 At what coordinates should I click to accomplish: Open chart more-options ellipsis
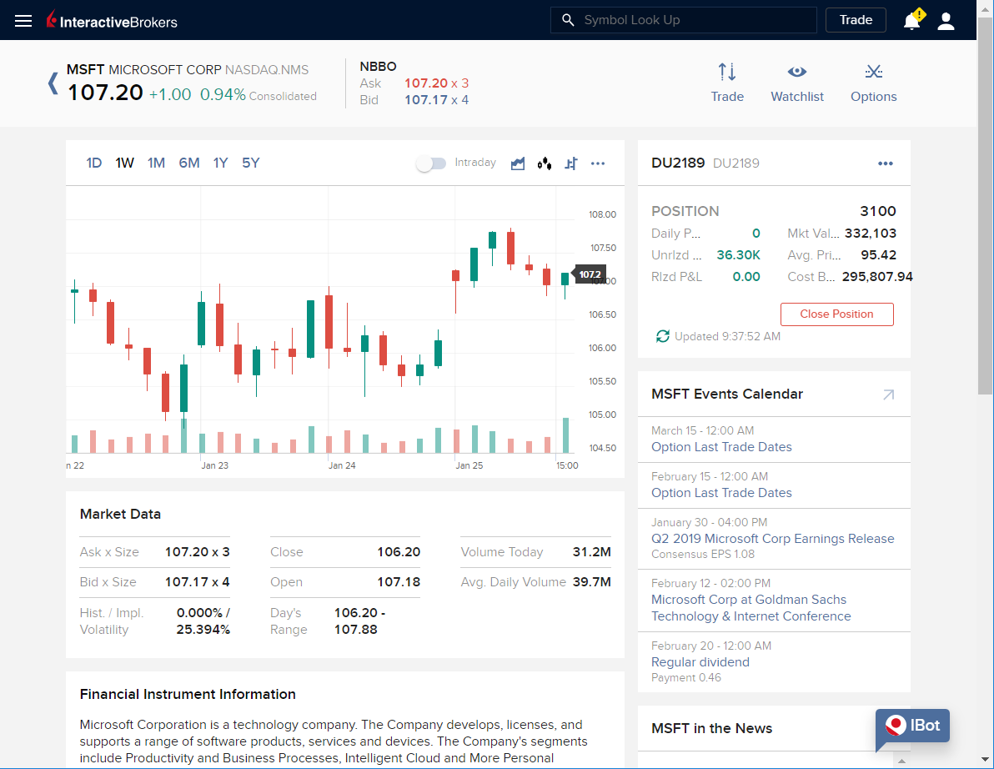point(598,163)
